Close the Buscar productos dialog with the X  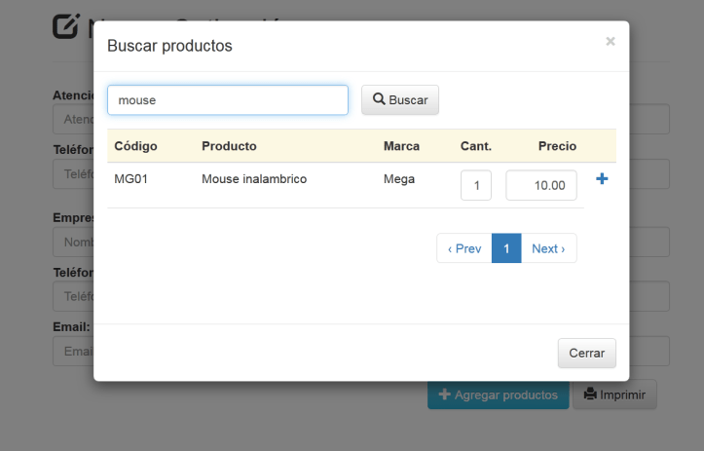610,41
